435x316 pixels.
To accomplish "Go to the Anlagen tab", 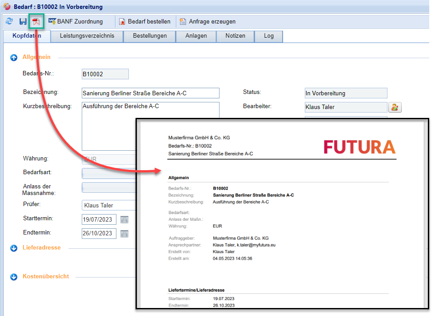I will pos(196,36).
